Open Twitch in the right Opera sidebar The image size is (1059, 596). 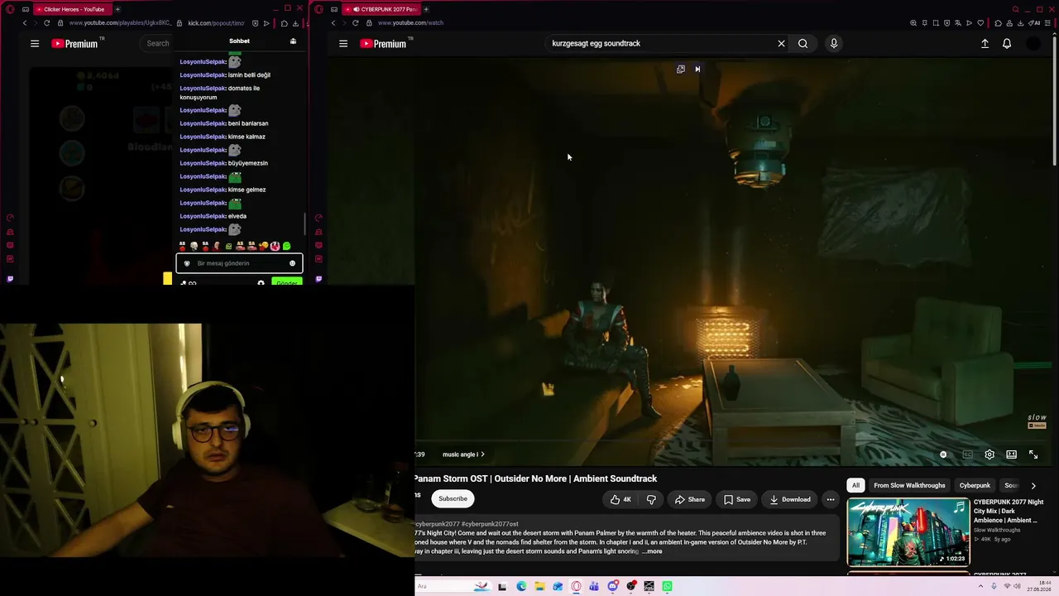319,279
